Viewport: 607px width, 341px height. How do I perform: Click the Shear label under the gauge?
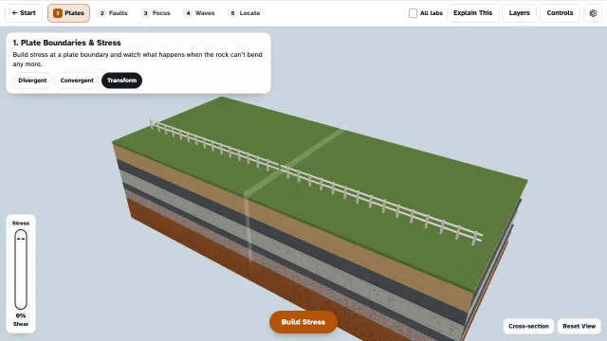click(x=21, y=324)
